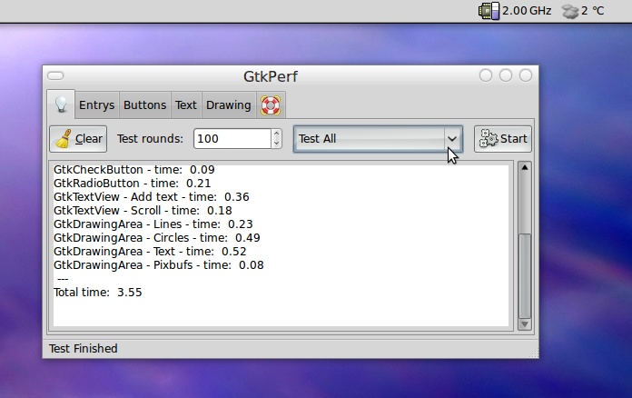Click the Total time 3.55 line
Viewport: 632px width, 398px height.
tap(97, 293)
